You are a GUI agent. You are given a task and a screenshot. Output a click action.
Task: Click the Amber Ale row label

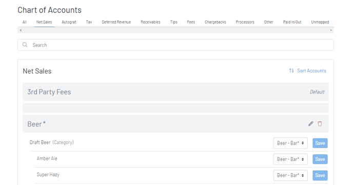(47, 158)
